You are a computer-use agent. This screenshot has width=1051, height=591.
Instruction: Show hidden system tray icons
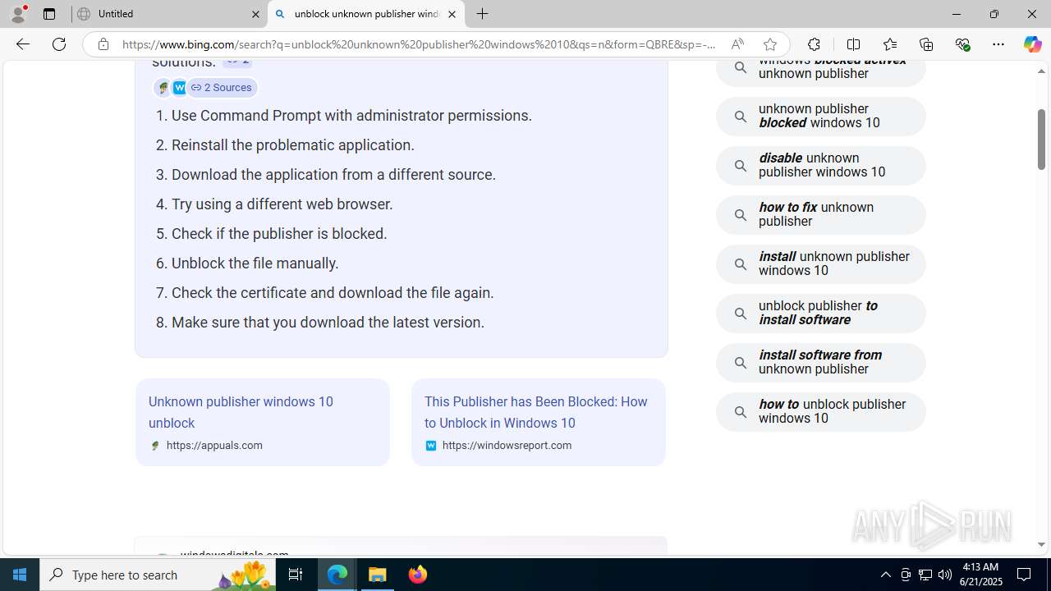[885, 575]
